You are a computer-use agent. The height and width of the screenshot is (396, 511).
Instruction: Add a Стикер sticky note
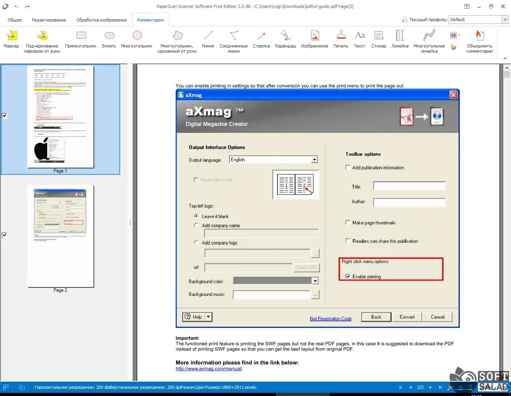(379, 40)
